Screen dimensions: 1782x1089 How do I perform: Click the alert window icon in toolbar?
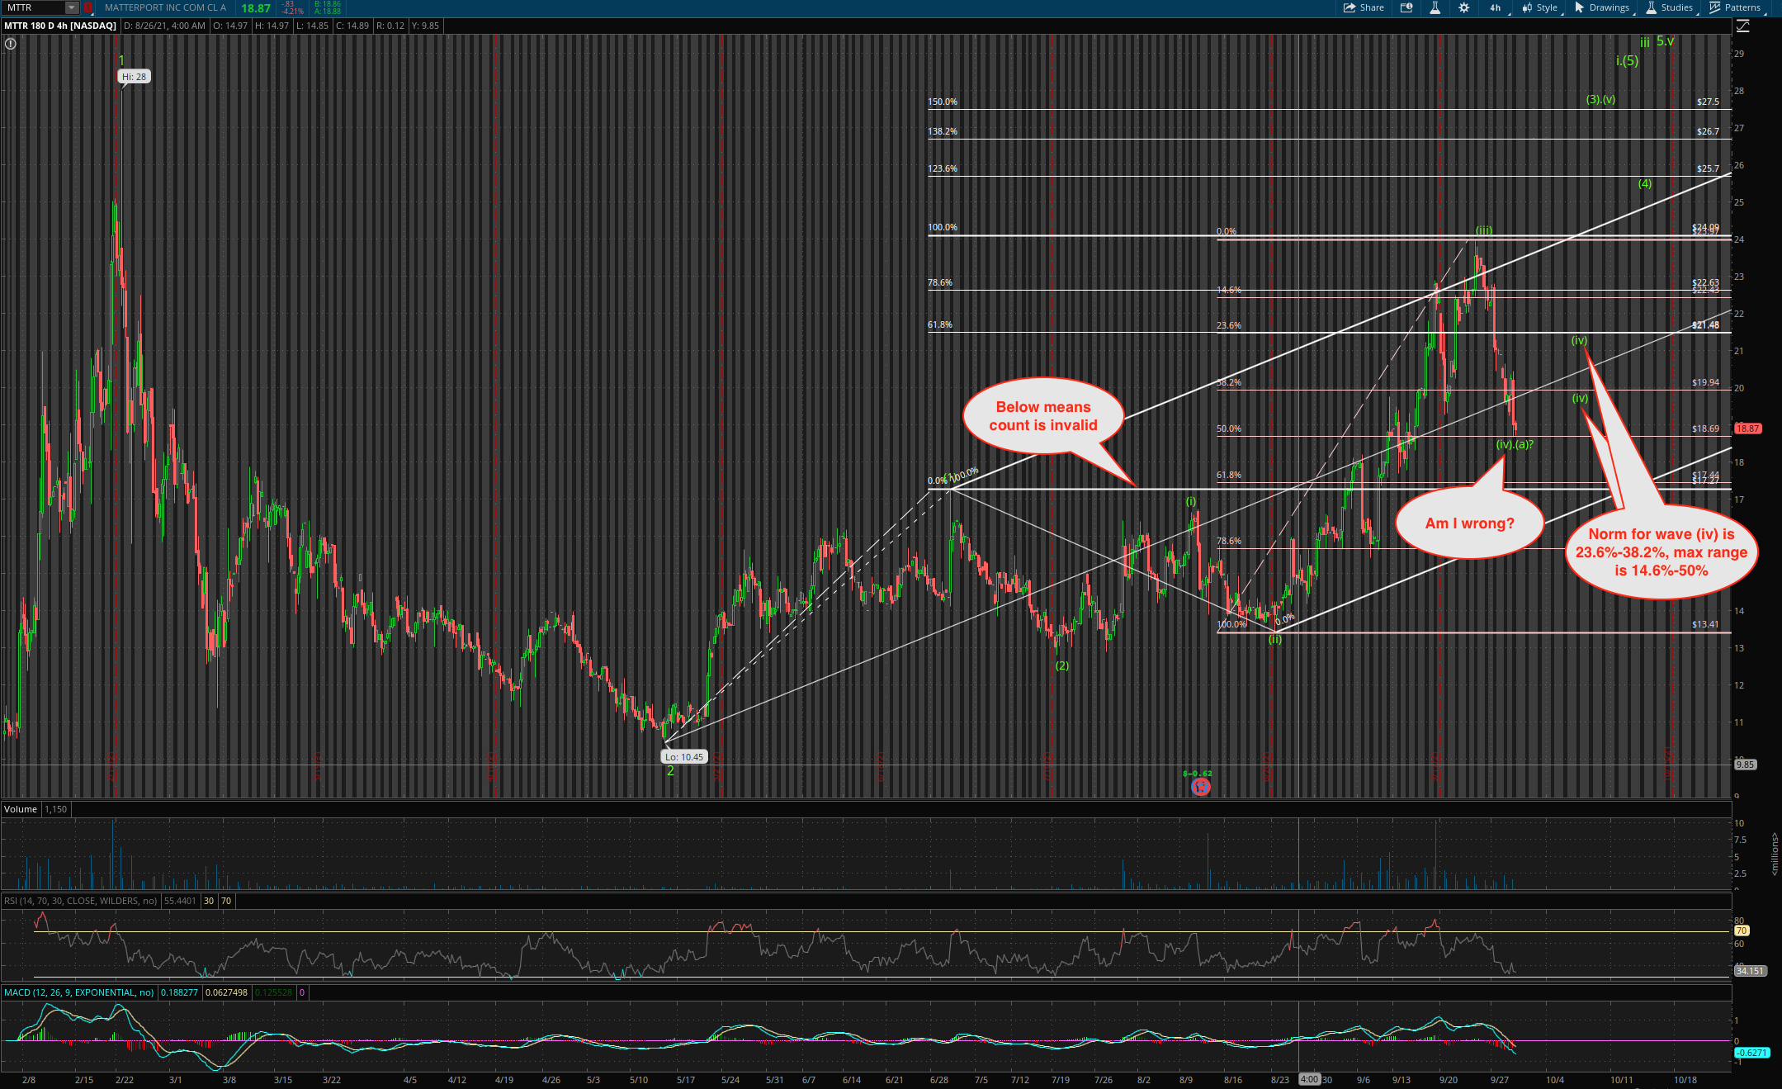[x=1406, y=7]
